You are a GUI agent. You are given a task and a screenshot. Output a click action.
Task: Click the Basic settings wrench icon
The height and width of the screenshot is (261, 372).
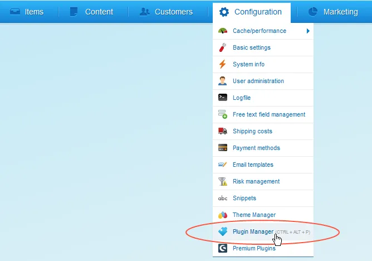223,47
